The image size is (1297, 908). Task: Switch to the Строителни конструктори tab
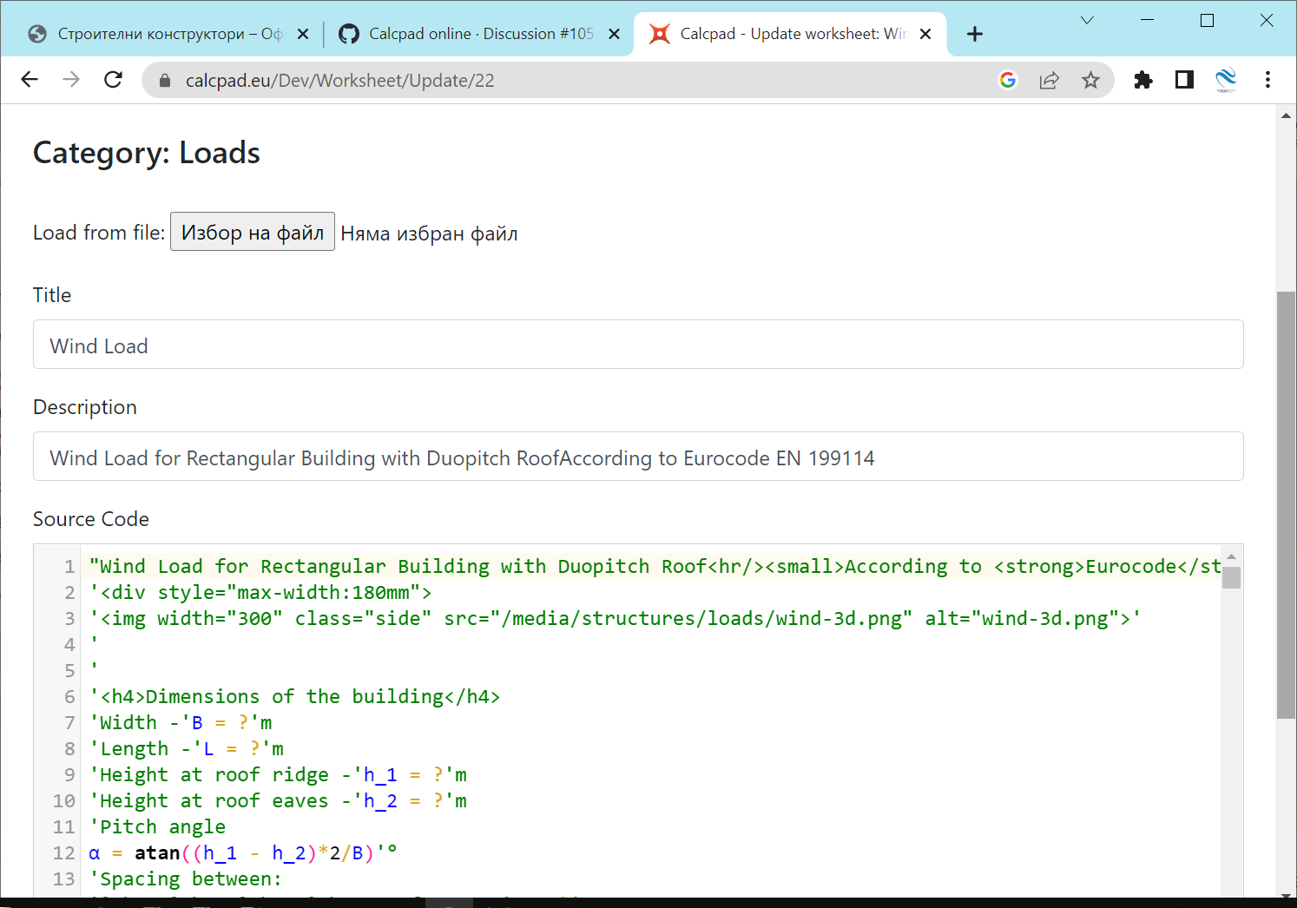click(x=165, y=34)
